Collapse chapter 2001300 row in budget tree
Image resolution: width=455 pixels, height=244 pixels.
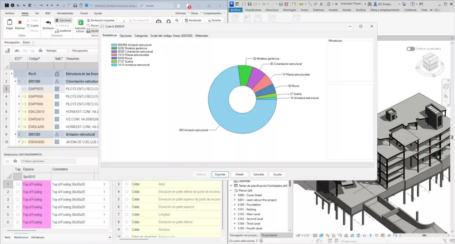tap(16, 82)
